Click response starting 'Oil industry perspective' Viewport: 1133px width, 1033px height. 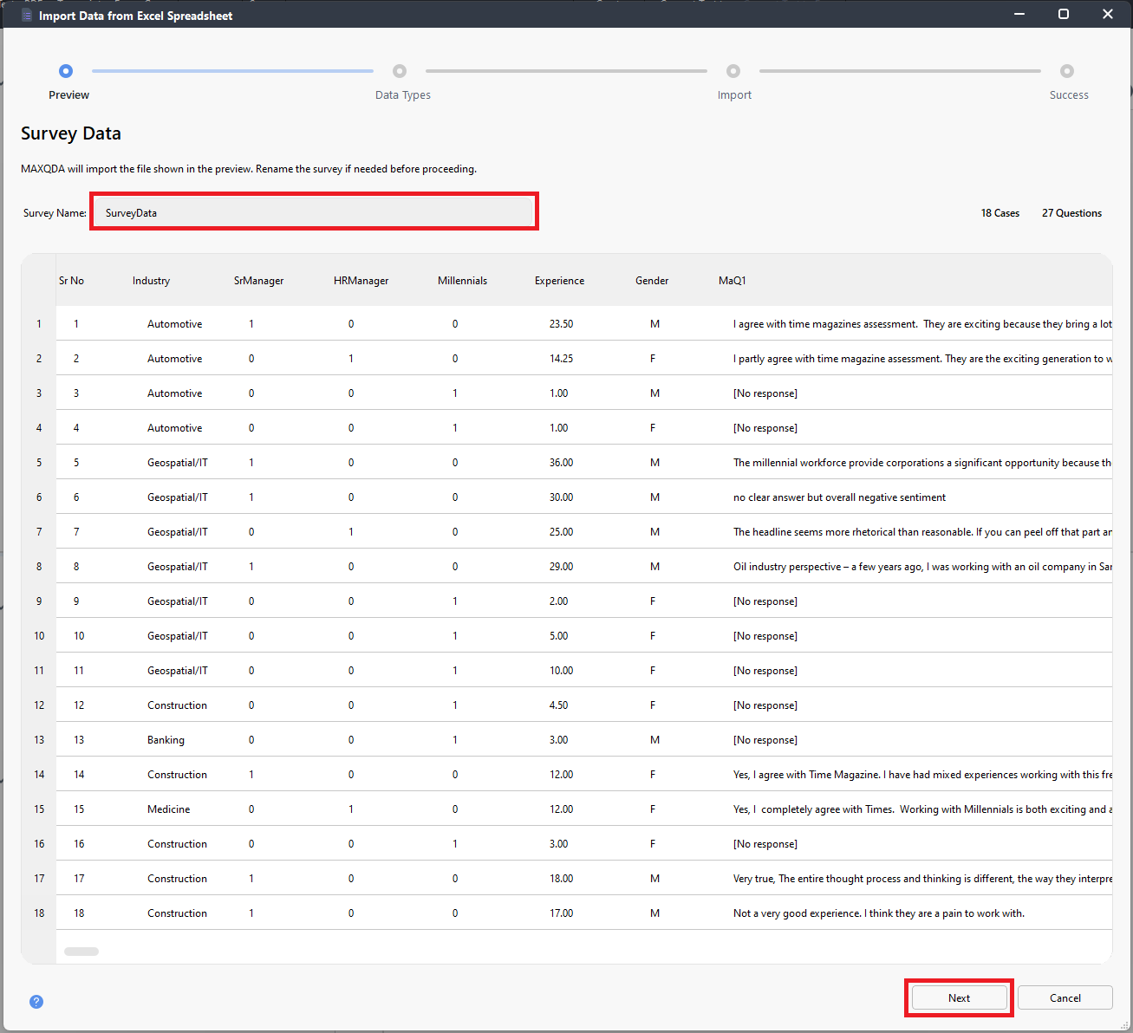(922, 567)
